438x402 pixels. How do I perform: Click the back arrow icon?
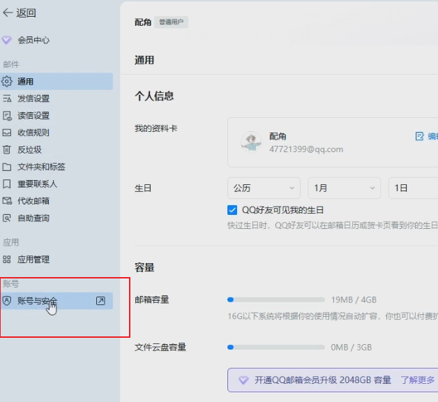(x=8, y=13)
